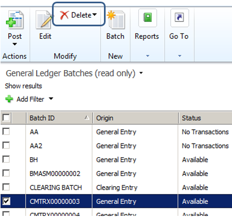Click the Post icon with green plus

pos(15,20)
